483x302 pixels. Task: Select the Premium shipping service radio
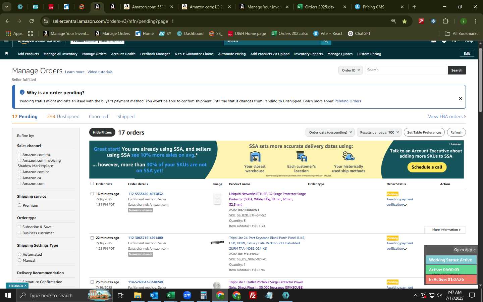19,205
